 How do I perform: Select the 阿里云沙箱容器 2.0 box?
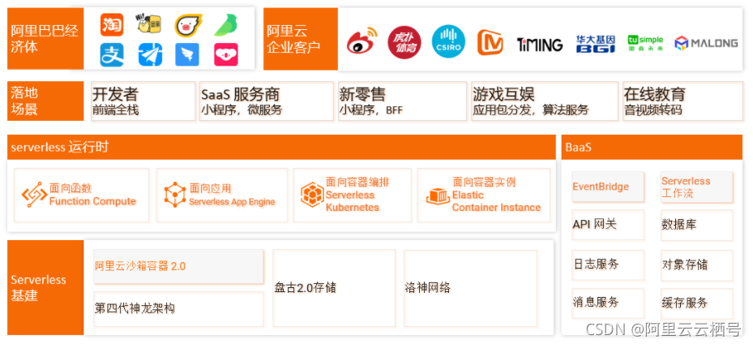tap(178, 266)
